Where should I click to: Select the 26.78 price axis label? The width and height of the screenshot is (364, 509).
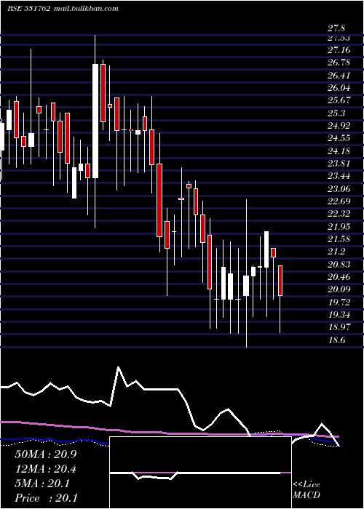click(339, 63)
